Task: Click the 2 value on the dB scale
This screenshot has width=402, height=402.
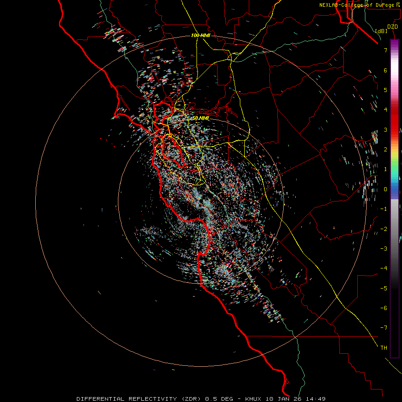Action: point(385,150)
